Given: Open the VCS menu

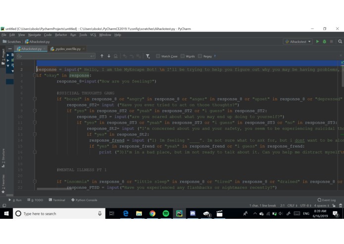Looking at the screenshot, I should (x=93, y=35).
